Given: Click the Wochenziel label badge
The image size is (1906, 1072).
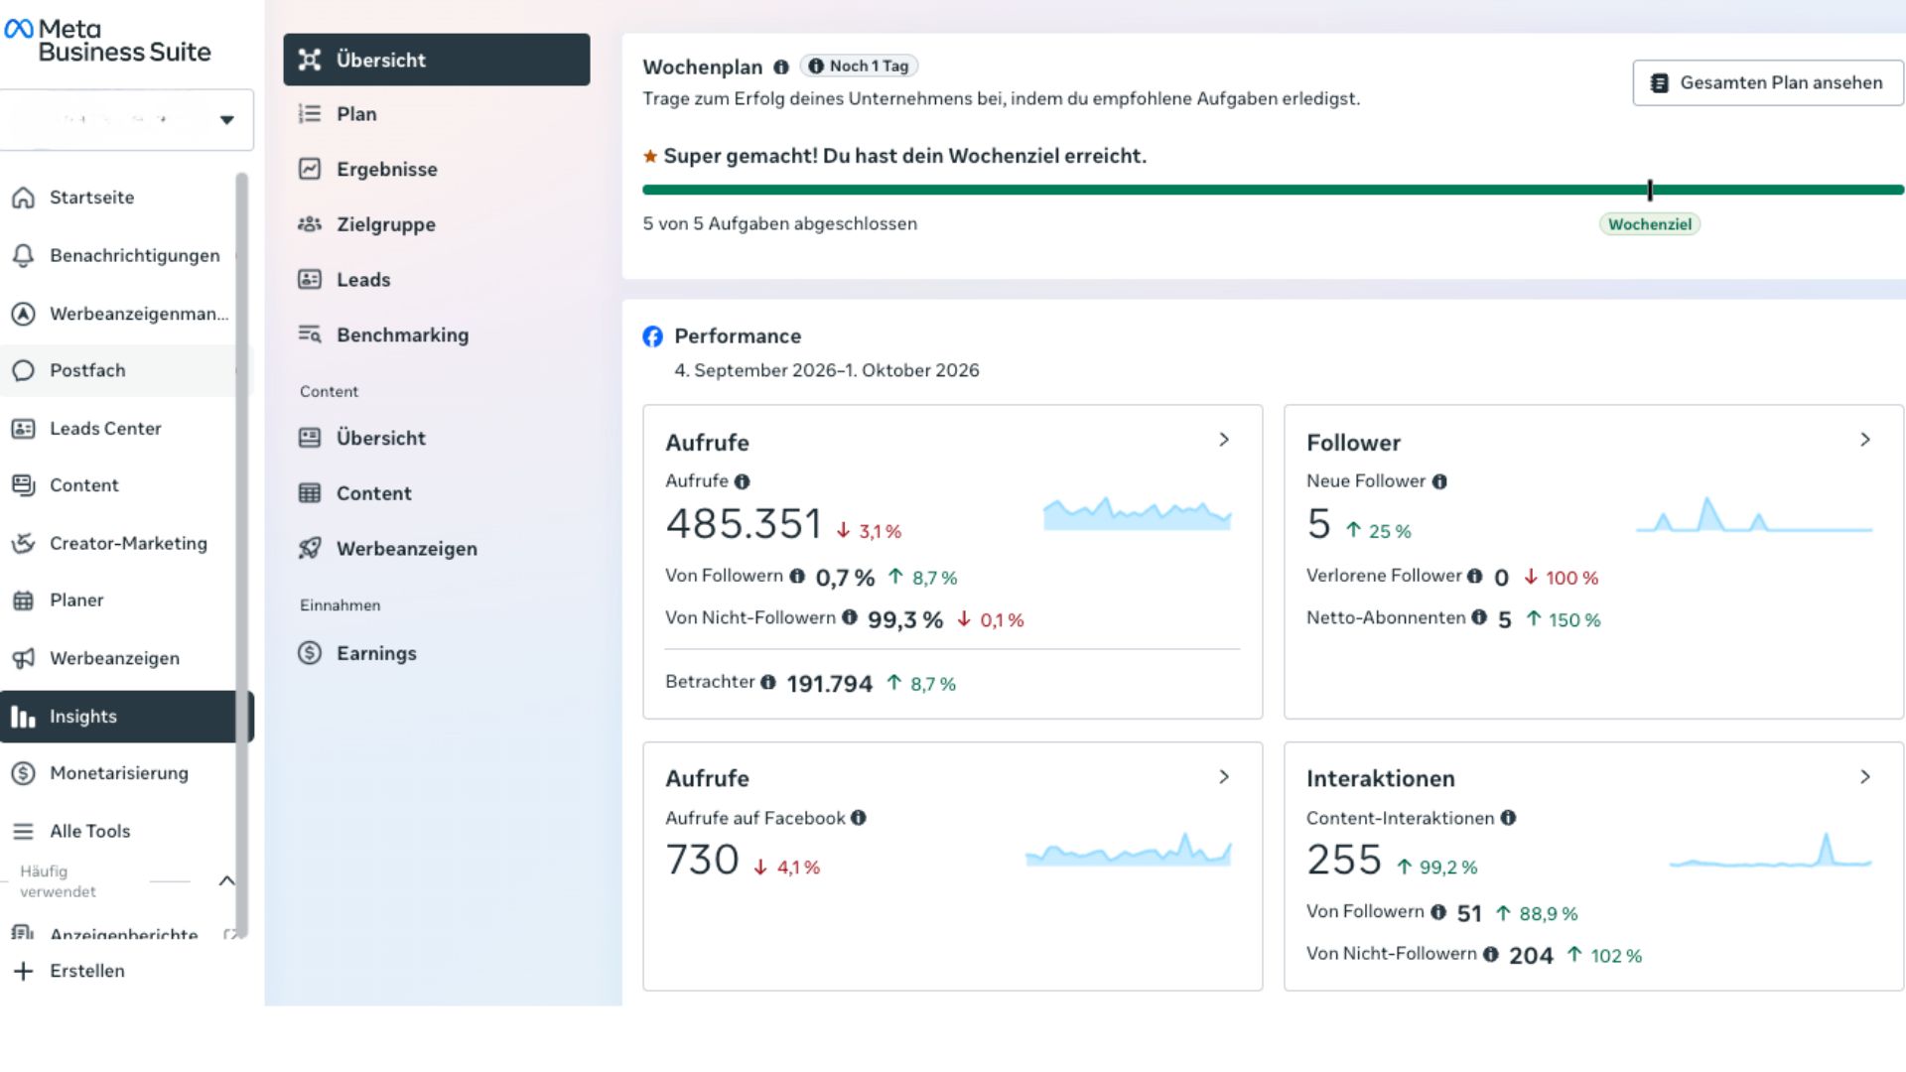Looking at the screenshot, I should coord(1650,224).
